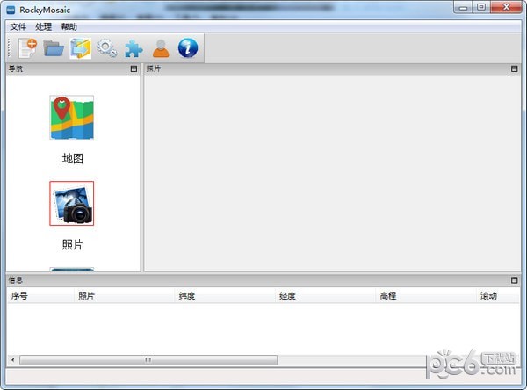The image size is (527, 390).
Task: Open settings via the gears icon
Action: pyautogui.click(x=107, y=48)
